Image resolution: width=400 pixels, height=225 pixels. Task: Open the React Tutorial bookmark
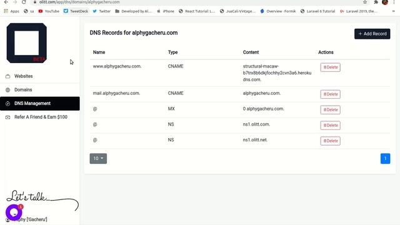tap(197, 11)
